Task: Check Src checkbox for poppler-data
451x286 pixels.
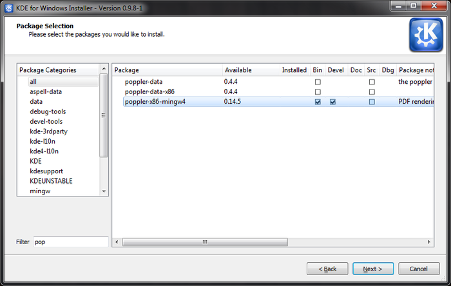Action: [x=372, y=82]
